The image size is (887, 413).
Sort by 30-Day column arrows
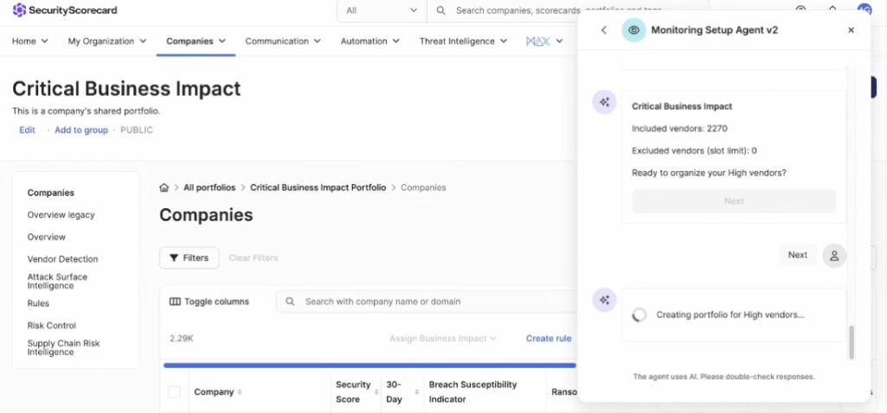click(x=417, y=392)
